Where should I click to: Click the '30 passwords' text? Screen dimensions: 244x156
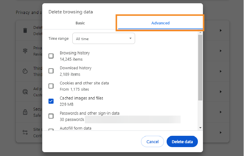(x=72, y=119)
